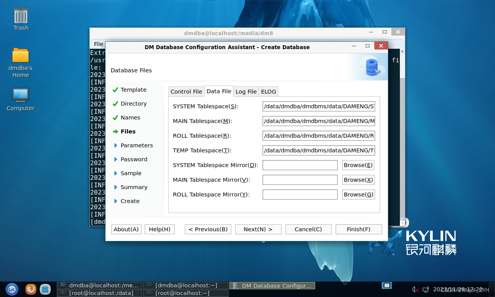The width and height of the screenshot is (495, 297).
Task: Select the Parameters step in sidebar
Action: (x=137, y=145)
